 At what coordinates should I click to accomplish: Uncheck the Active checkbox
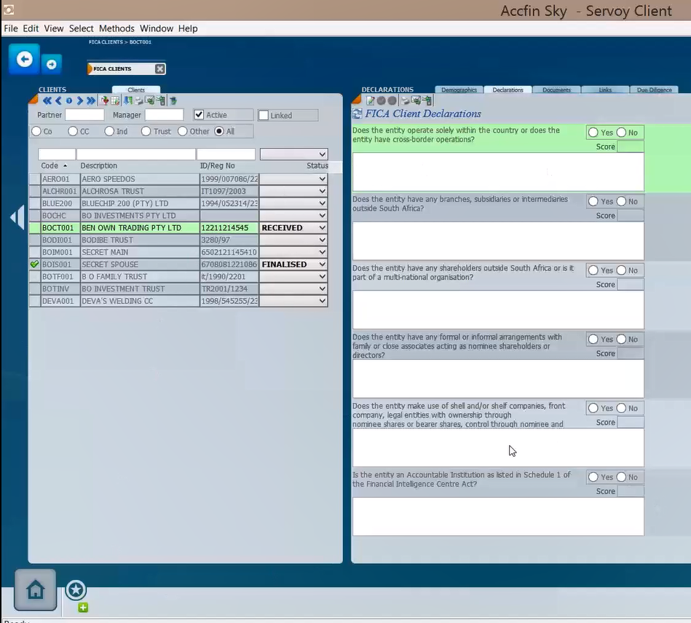click(199, 115)
